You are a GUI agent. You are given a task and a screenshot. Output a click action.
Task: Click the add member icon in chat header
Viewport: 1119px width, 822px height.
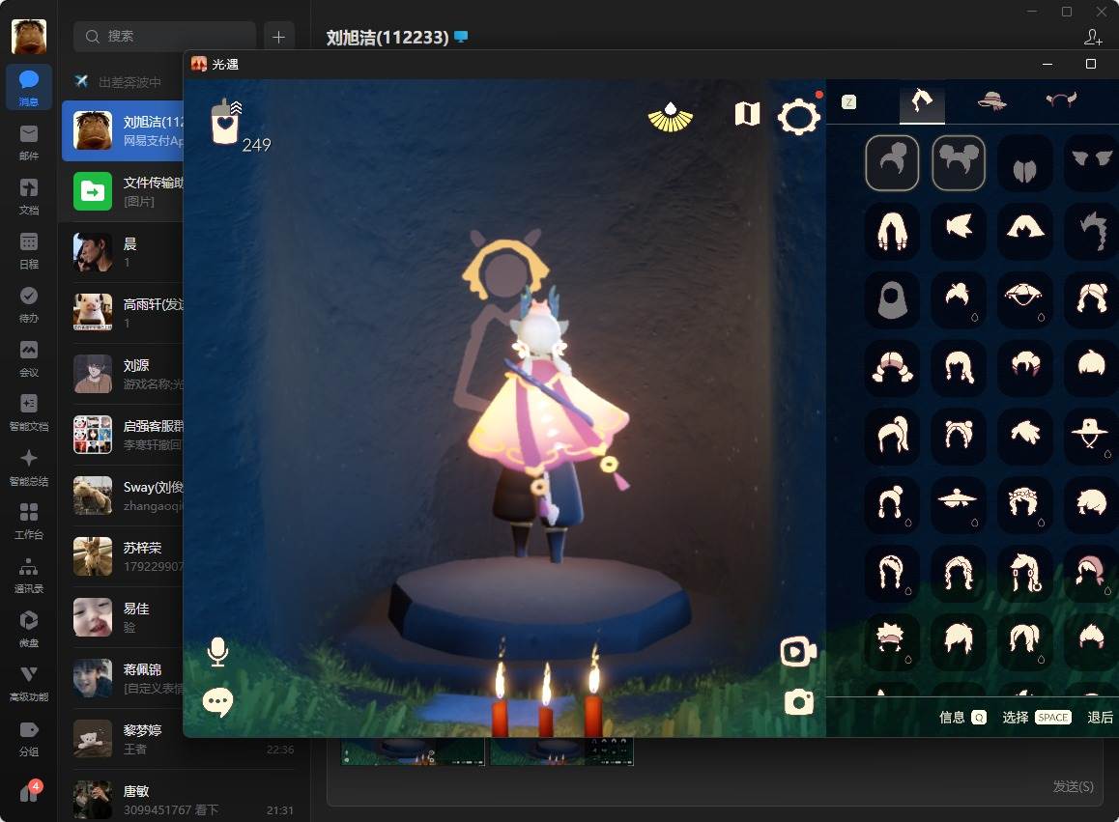1093,37
